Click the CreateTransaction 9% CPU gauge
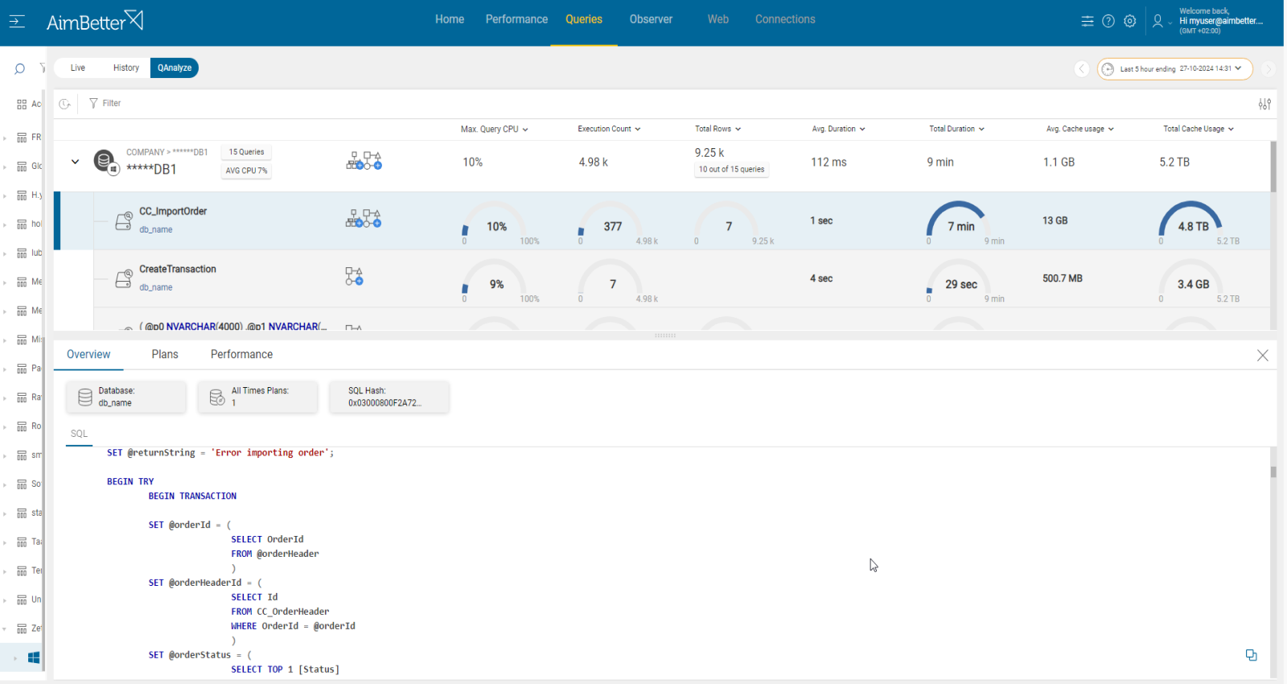 coord(496,280)
